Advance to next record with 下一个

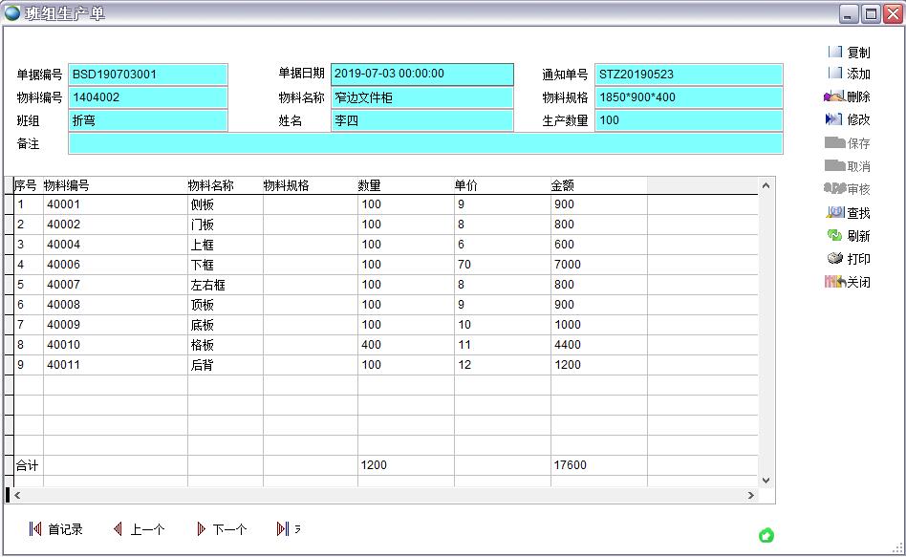(x=221, y=527)
